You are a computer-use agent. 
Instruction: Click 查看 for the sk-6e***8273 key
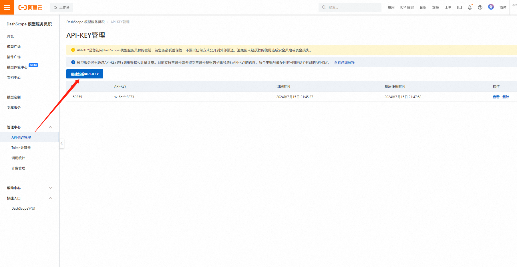(x=496, y=97)
